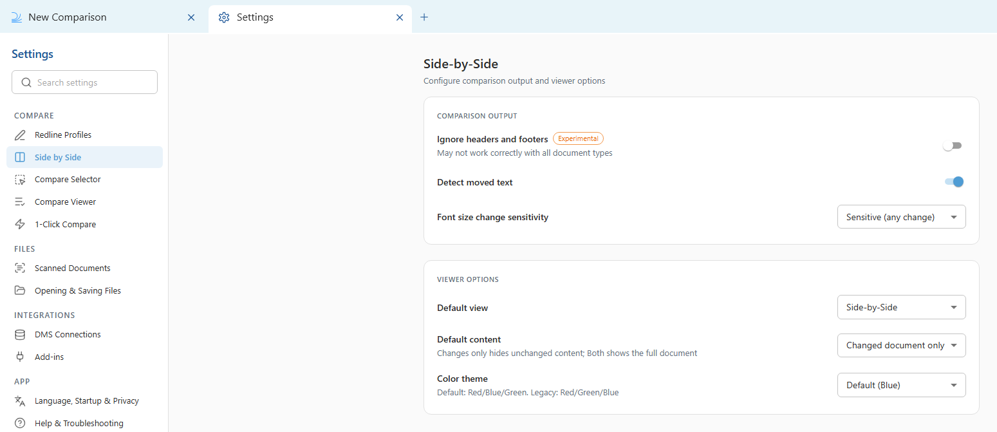
Task: Switch to the New Comparison tab
Action: [x=104, y=17]
